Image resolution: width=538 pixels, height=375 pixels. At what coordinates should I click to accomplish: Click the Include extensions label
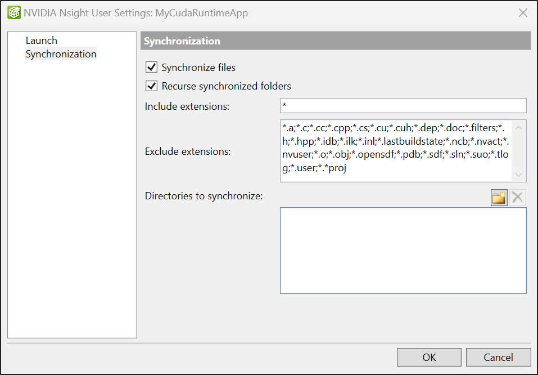click(x=187, y=106)
